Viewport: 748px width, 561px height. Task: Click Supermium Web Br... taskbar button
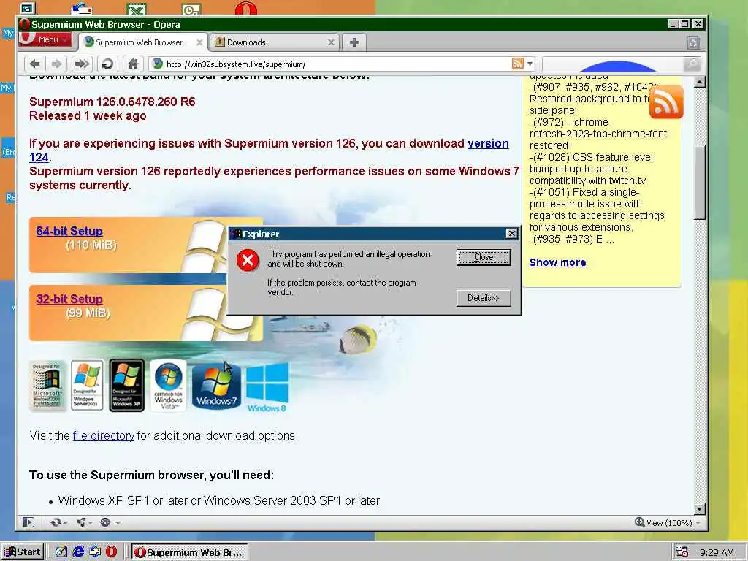tap(189, 552)
